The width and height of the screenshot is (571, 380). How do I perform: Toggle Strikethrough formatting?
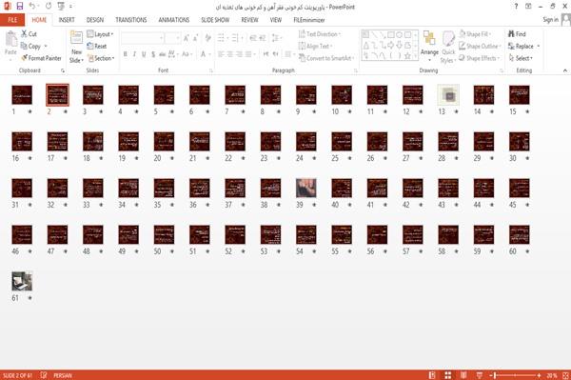163,54
